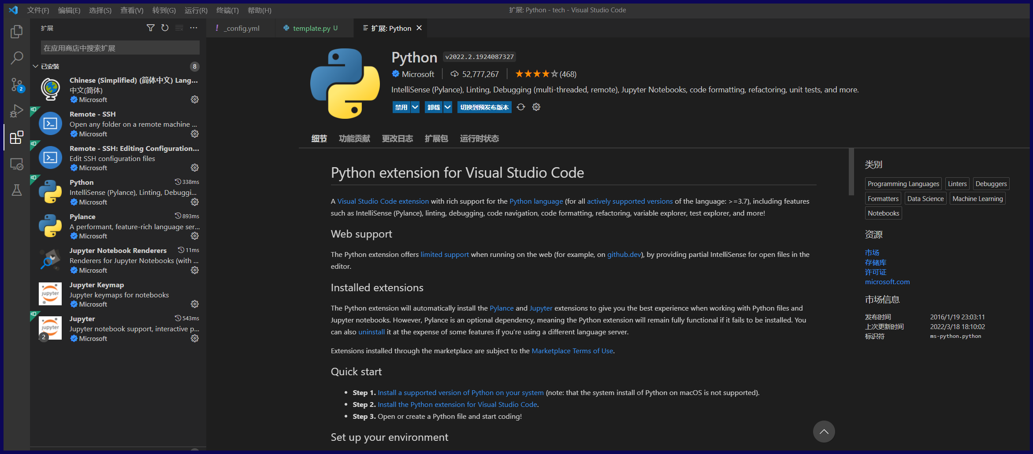Click the Machine Learning category tag
1033x454 pixels.
977,198
